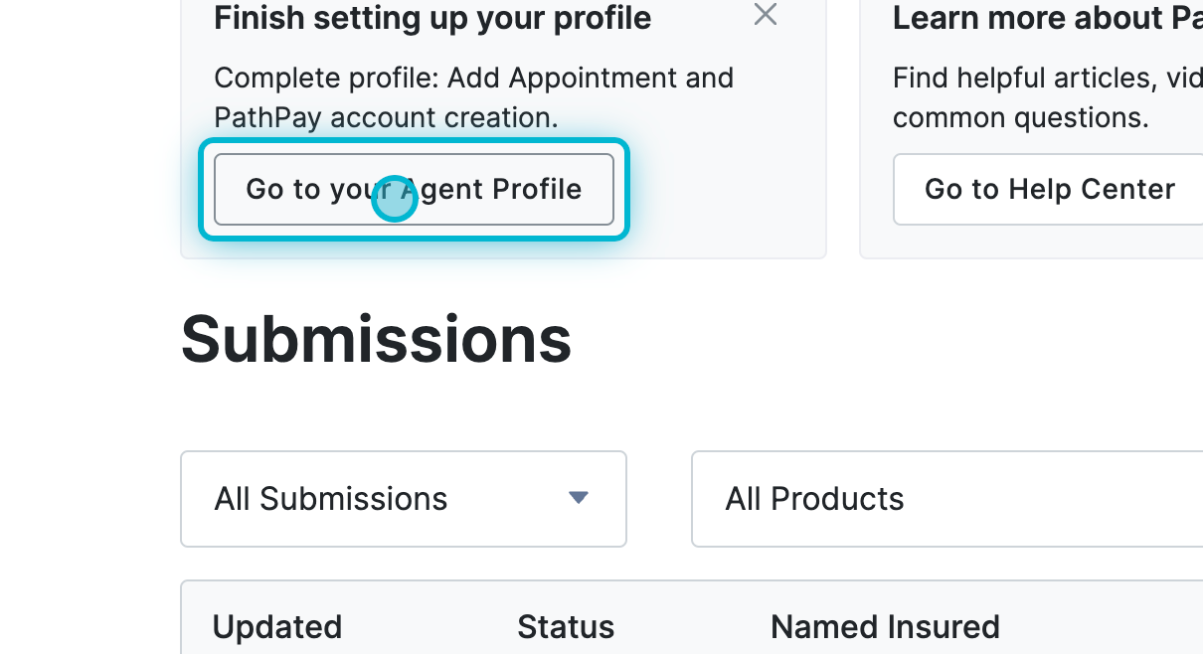The height and width of the screenshot is (654, 1203).
Task: Click the triangle arrow in All Submissions
Action: tap(578, 498)
